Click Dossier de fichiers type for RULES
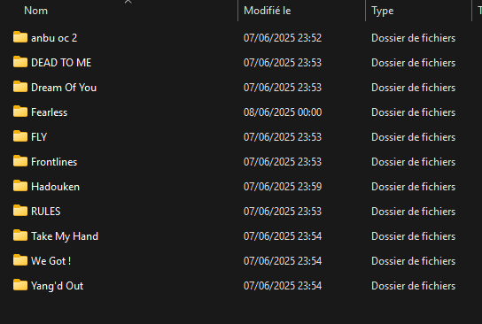Screen dimensions: 482x324 413,212
